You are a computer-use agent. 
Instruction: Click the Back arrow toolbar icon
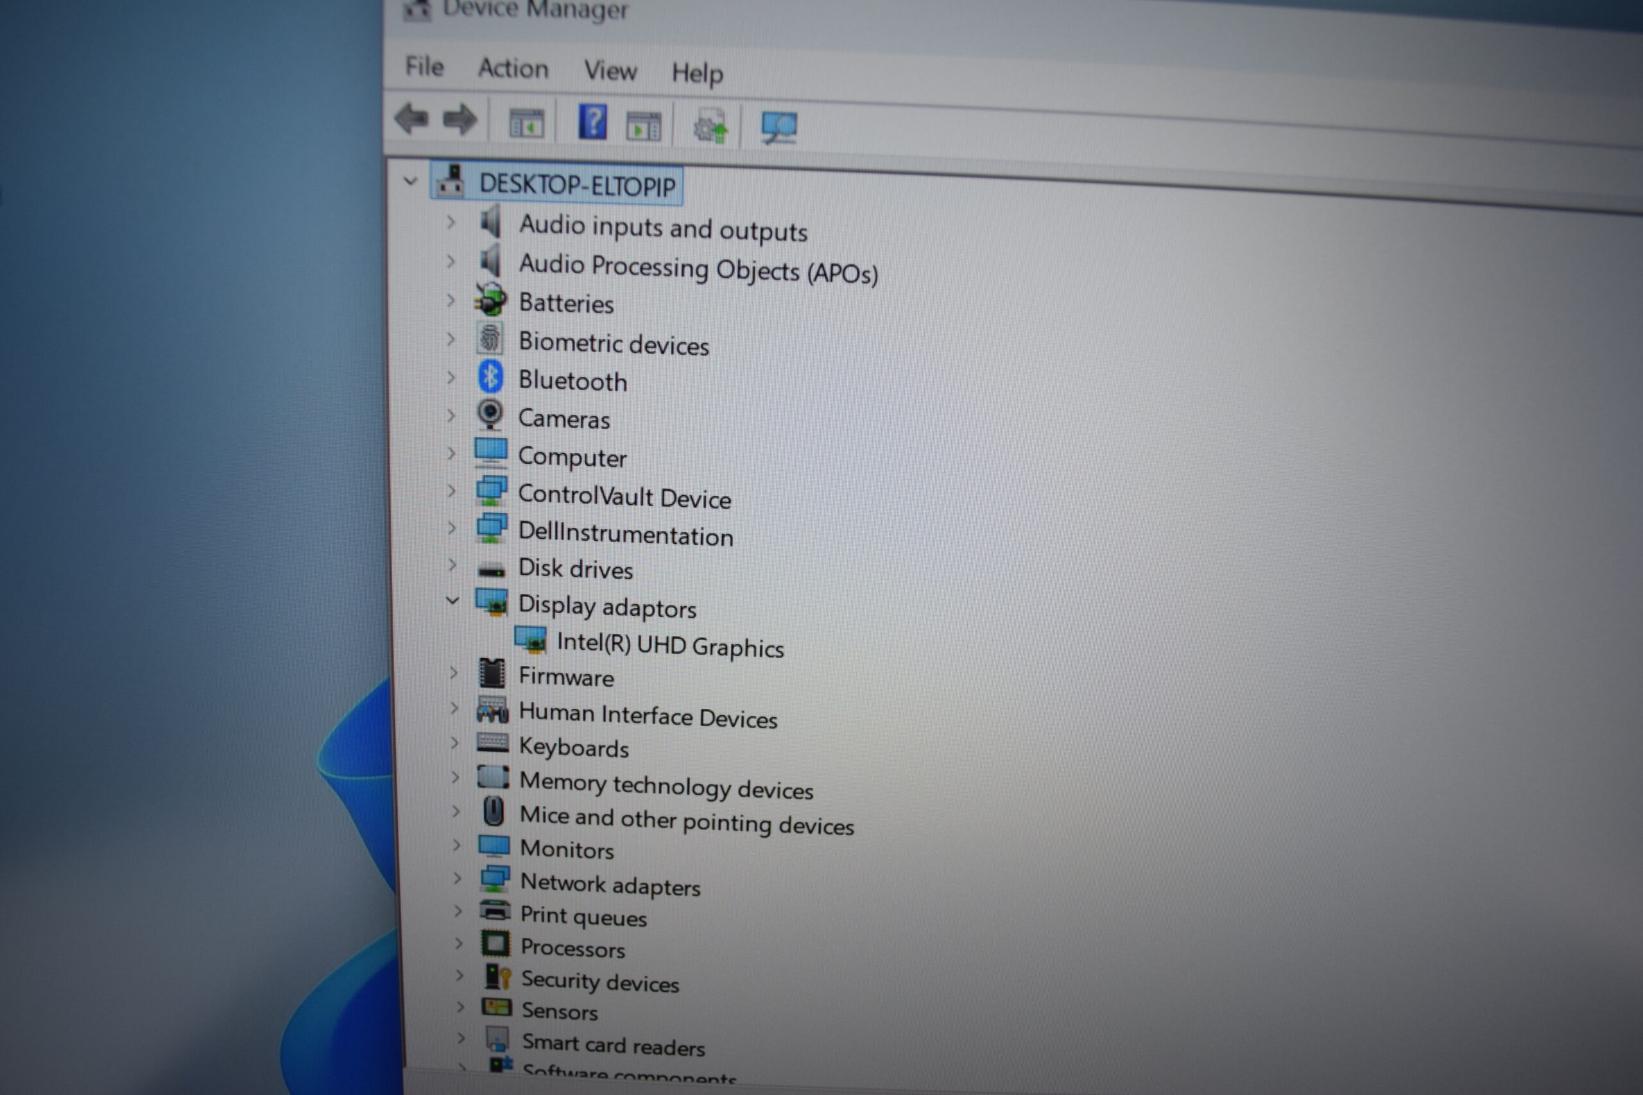[x=411, y=119]
